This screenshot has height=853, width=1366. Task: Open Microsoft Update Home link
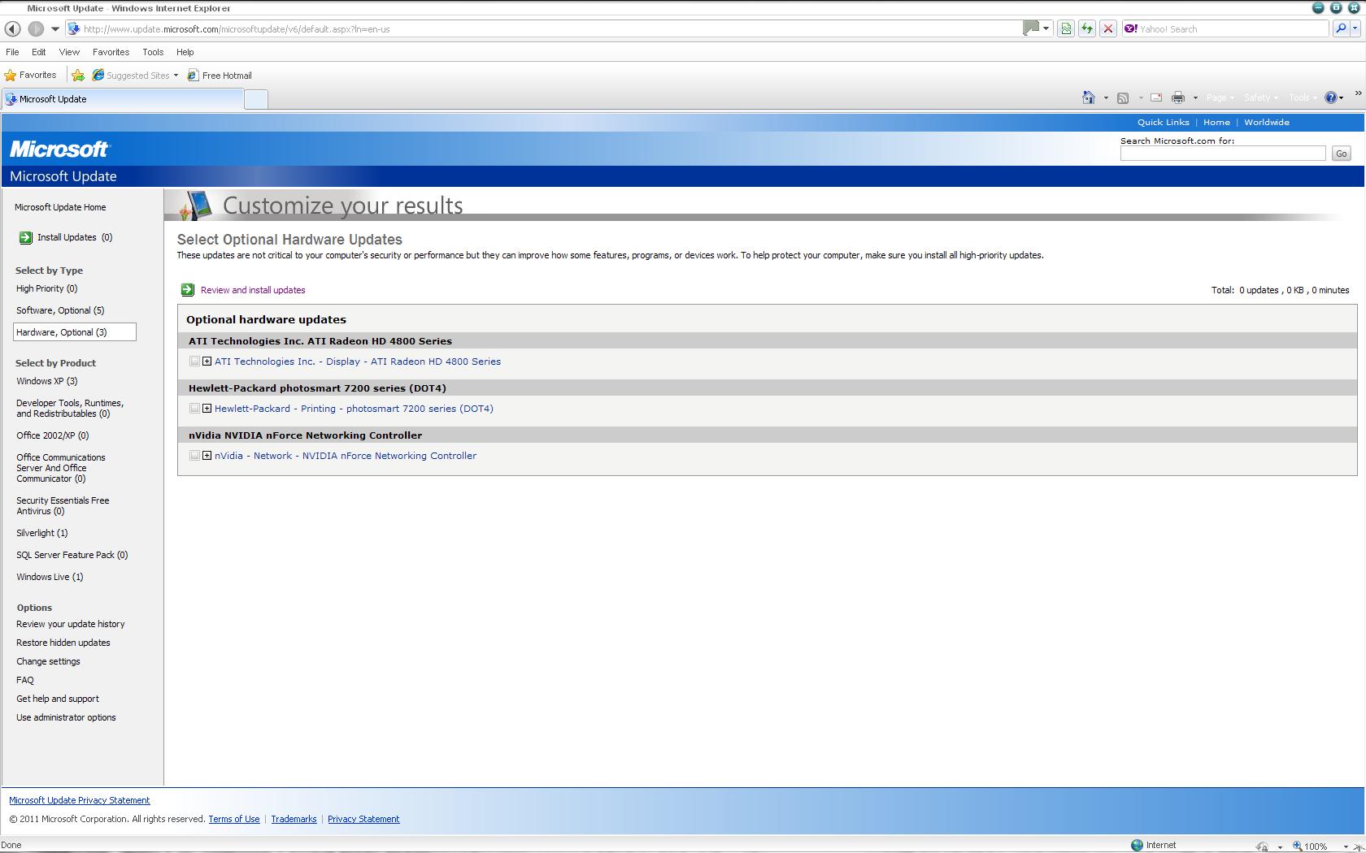pos(60,208)
